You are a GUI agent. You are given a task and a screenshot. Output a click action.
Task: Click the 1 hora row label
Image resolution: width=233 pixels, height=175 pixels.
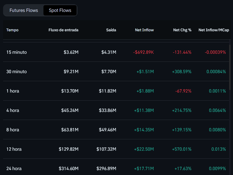tap(13, 91)
